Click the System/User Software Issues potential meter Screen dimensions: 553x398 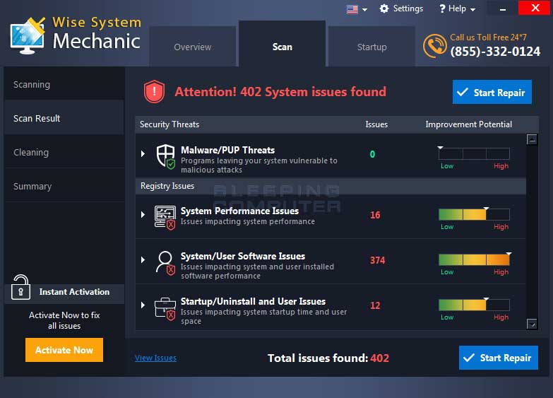pyautogui.click(x=474, y=259)
